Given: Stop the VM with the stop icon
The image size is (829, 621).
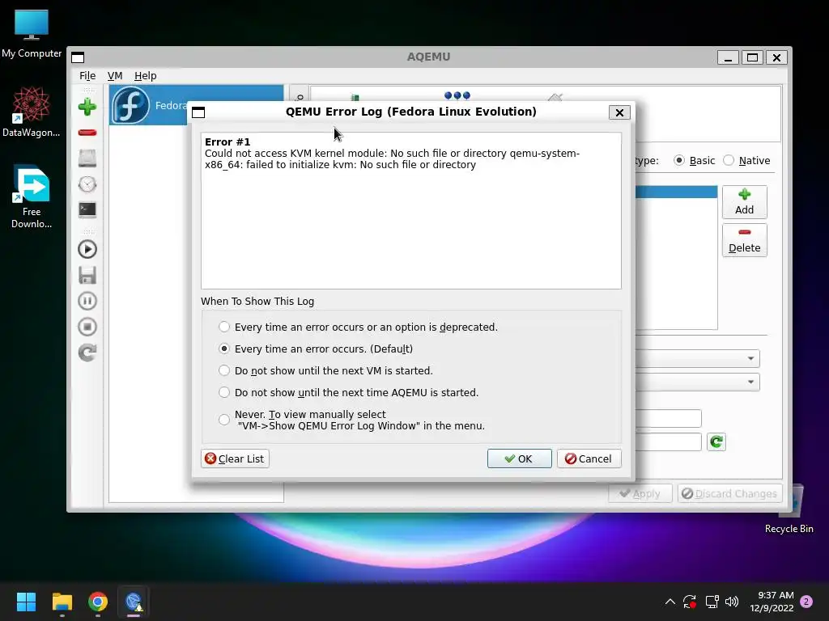Looking at the screenshot, I should click(x=87, y=327).
